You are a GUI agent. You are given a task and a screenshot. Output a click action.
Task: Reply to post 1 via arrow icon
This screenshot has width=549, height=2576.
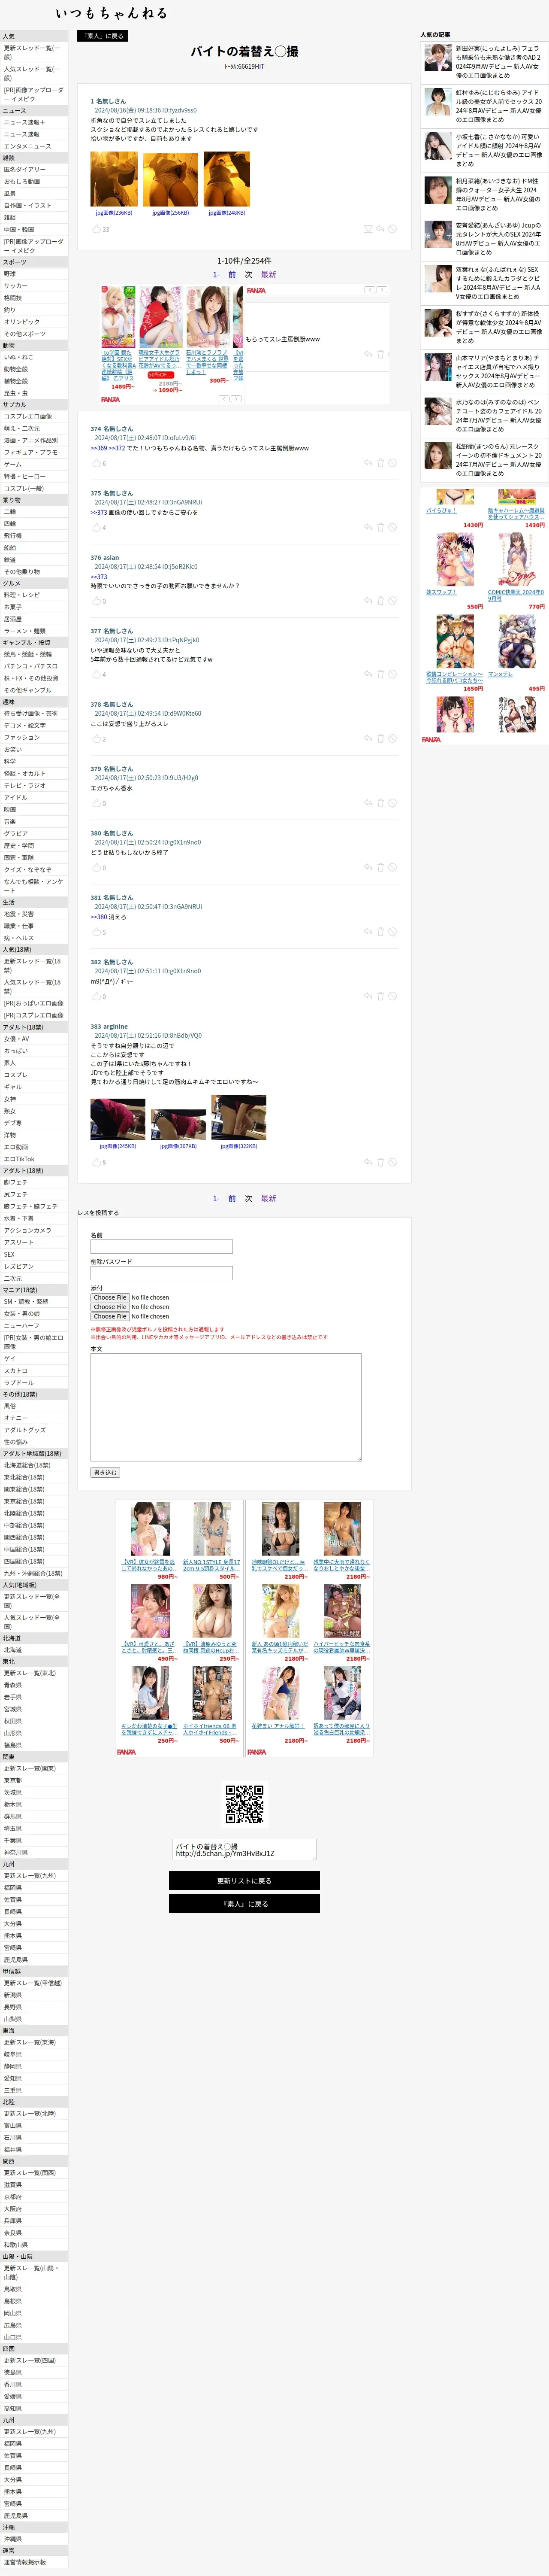(380, 229)
